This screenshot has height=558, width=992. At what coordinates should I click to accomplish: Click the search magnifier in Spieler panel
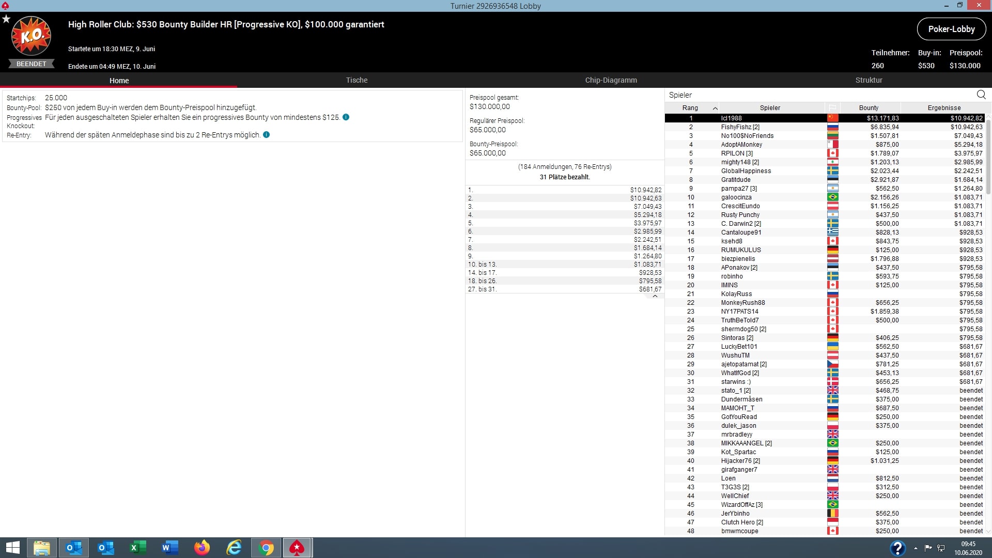click(x=981, y=95)
